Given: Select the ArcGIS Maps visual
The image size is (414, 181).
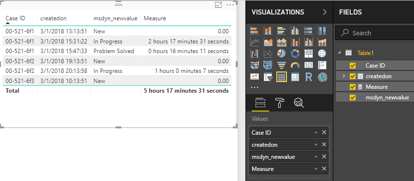Looking at the screenshot, I should 322,77.
